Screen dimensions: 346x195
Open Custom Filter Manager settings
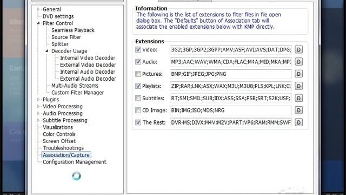(77, 93)
